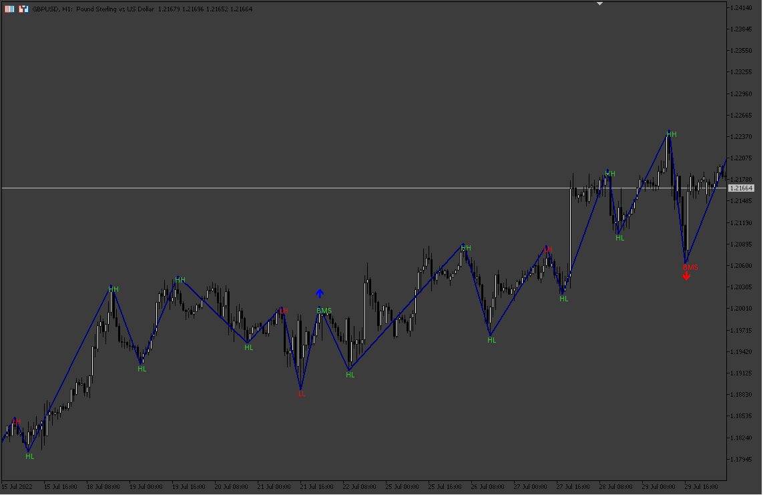The height and width of the screenshot is (495, 763).
Task: Click the 15 Jul 2022 time label
Action: [17, 487]
